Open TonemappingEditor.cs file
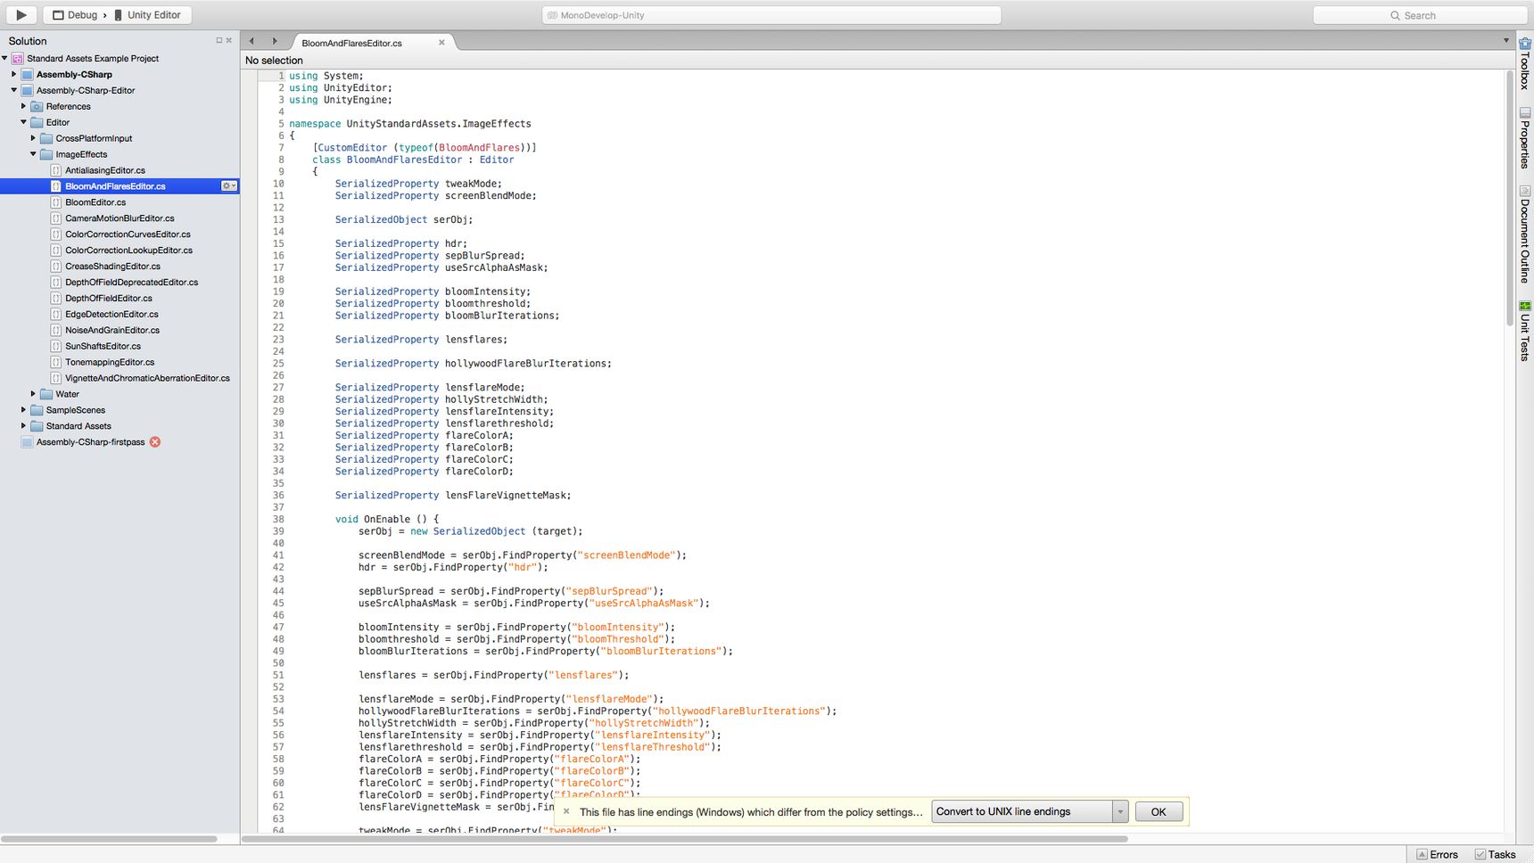 (110, 363)
